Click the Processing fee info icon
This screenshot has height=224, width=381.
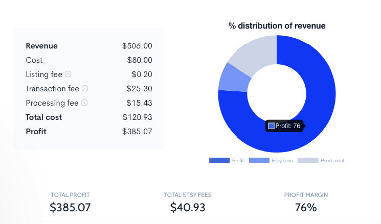(x=84, y=103)
